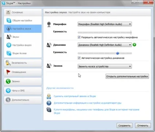Open the Skype test call link
155x132 pixels.
[75, 96]
